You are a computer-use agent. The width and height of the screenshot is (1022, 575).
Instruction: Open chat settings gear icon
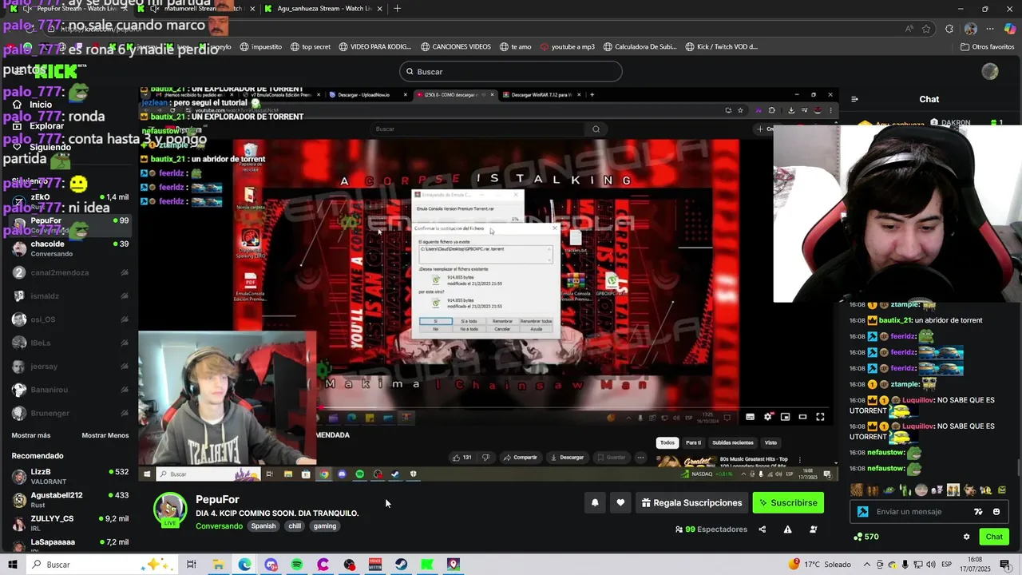point(966,537)
